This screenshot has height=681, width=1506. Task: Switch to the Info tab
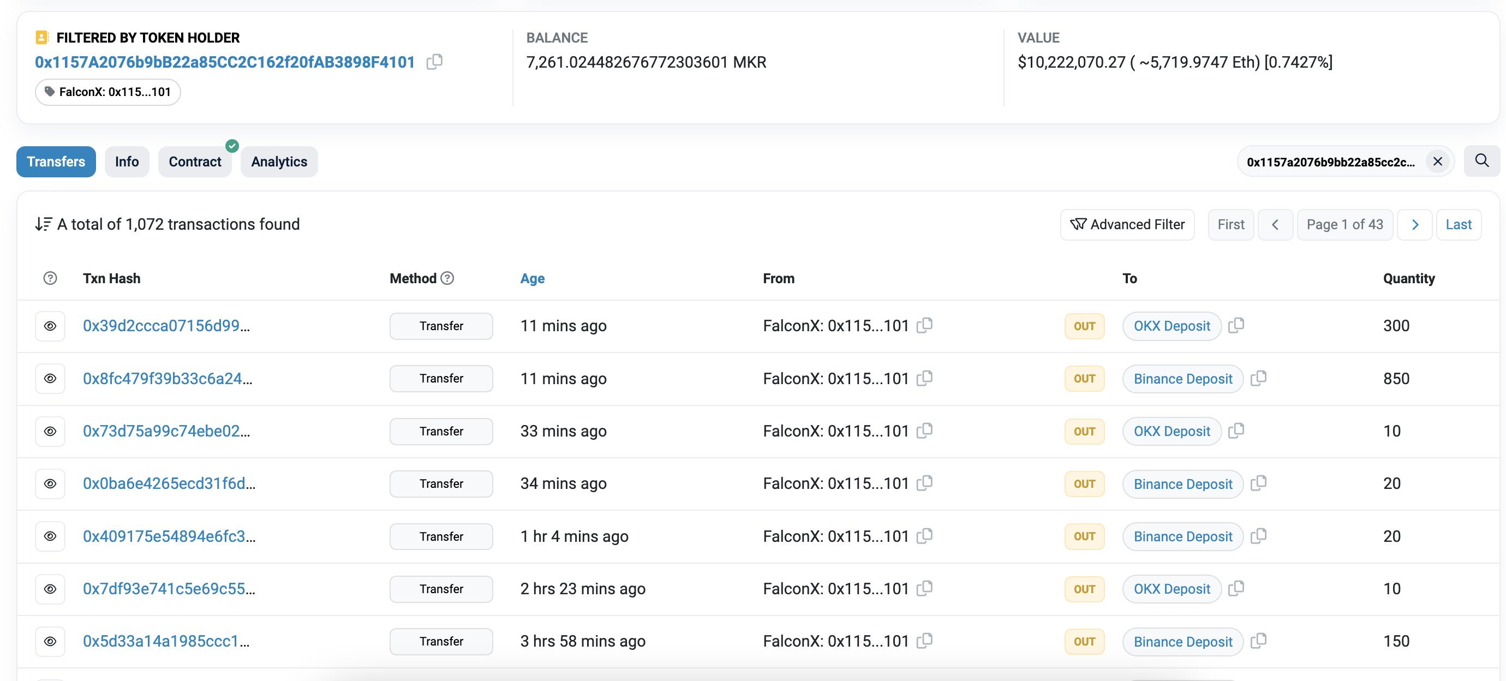point(127,162)
